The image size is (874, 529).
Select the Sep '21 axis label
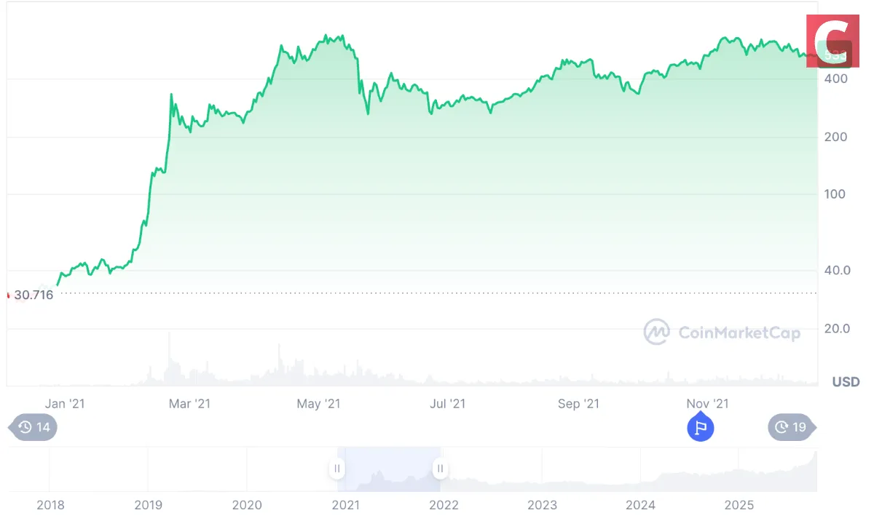point(579,403)
